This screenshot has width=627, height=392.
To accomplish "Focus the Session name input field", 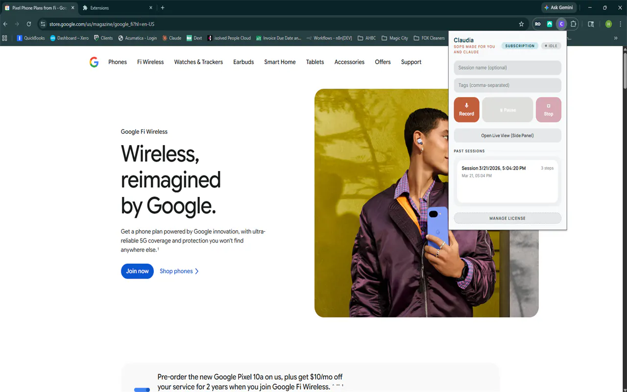I will click(507, 68).
